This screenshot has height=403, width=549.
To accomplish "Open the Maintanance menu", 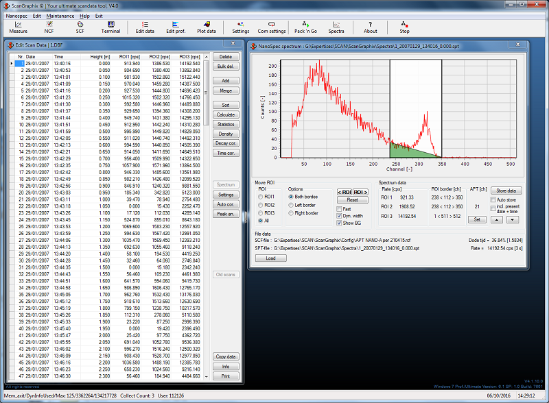I will coord(60,15).
